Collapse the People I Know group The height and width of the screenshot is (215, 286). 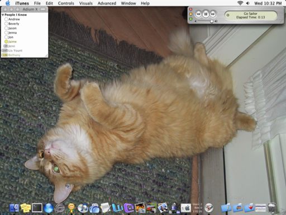(x=3, y=15)
